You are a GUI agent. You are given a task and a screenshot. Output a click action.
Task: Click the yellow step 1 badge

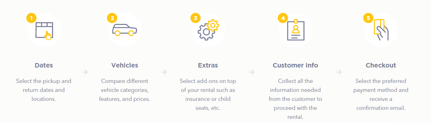tap(31, 18)
